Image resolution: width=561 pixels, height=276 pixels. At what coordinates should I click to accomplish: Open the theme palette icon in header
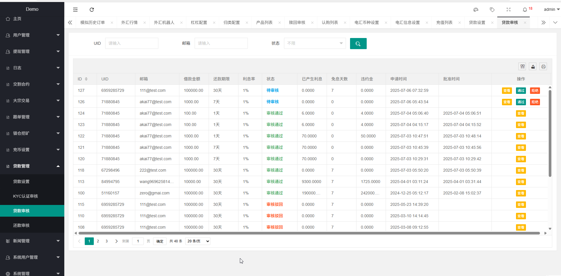476,10
